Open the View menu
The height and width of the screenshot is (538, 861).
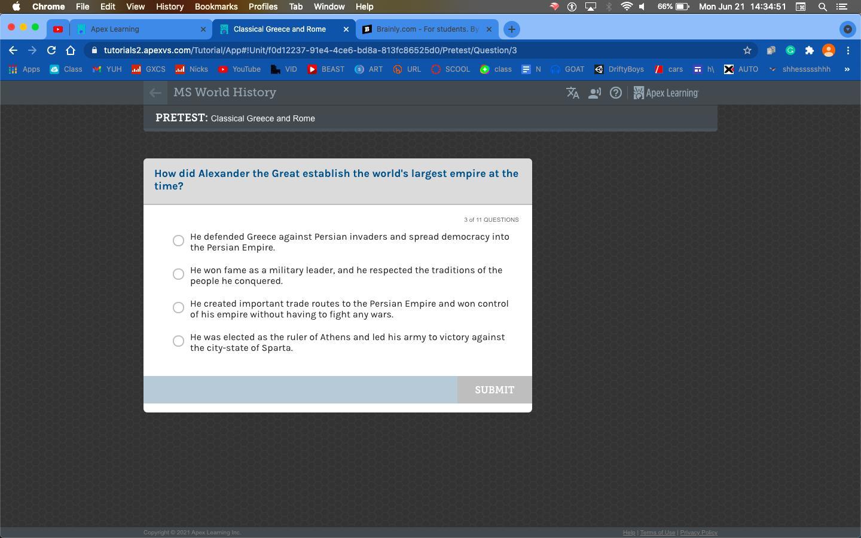[x=135, y=7]
